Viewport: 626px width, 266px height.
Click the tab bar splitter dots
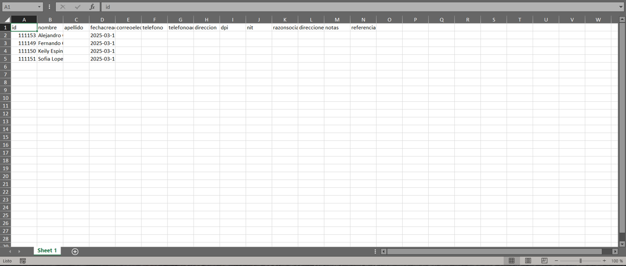(x=376, y=251)
